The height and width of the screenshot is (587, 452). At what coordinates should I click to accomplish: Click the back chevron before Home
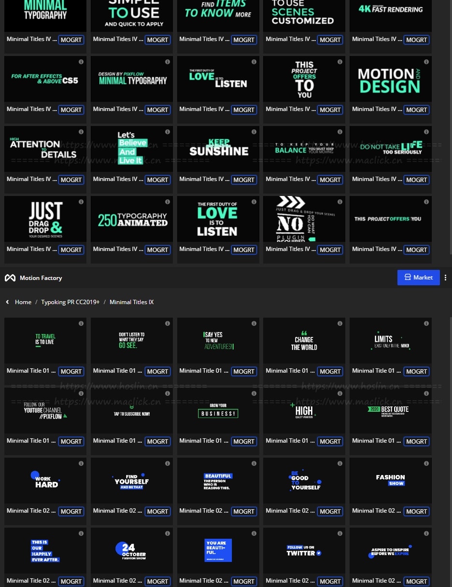pyautogui.click(x=7, y=302)
